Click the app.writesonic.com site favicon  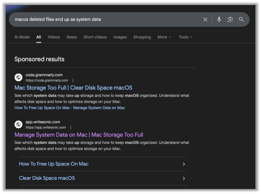[18, 124]
